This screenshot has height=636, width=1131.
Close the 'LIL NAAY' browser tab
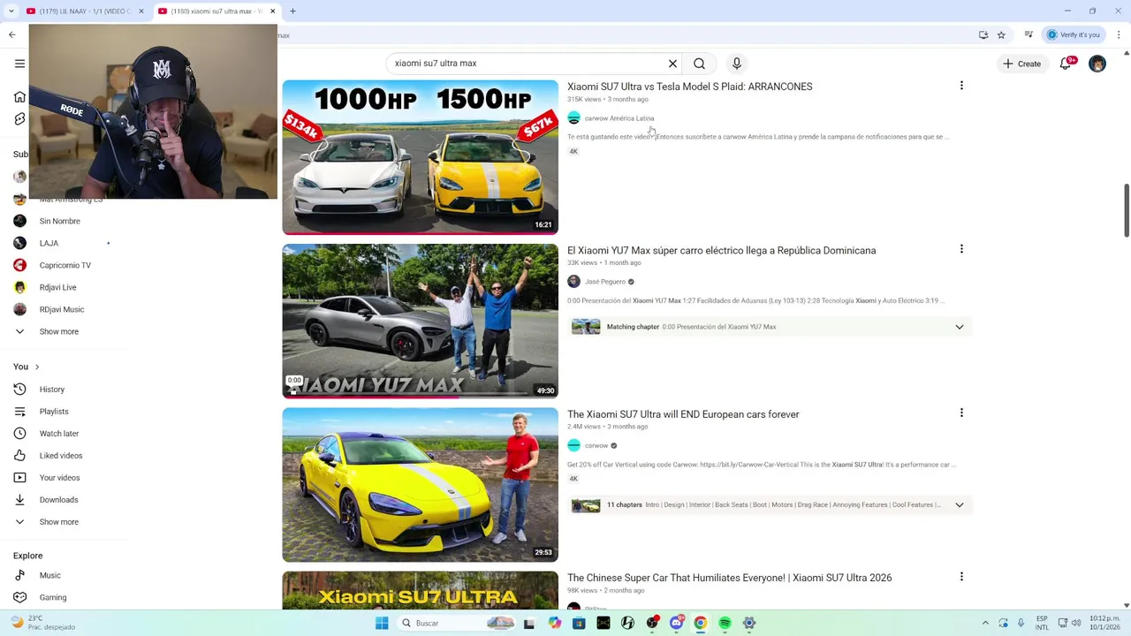[x=141, y=11]
